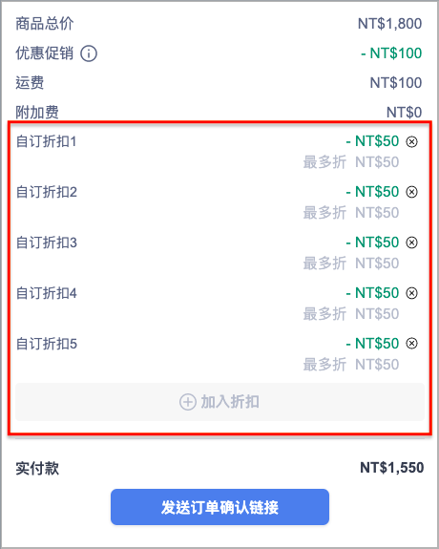Click the 加入折扣 add discount button

click(219, 402)
